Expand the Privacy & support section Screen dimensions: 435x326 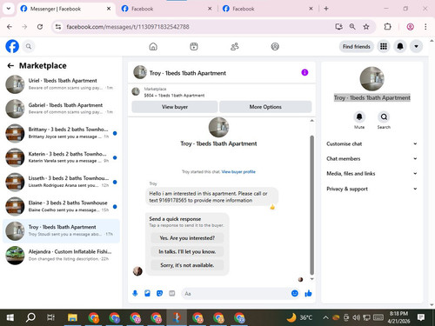371,189
